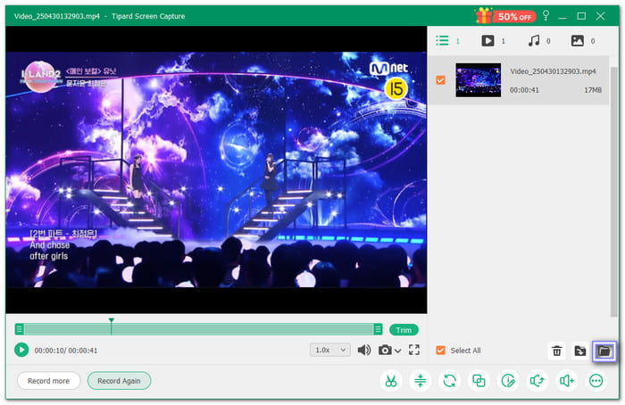The image size is (625, 405).
Task: Click the file list vertical scrollbar
Action: tap(614, 191)
